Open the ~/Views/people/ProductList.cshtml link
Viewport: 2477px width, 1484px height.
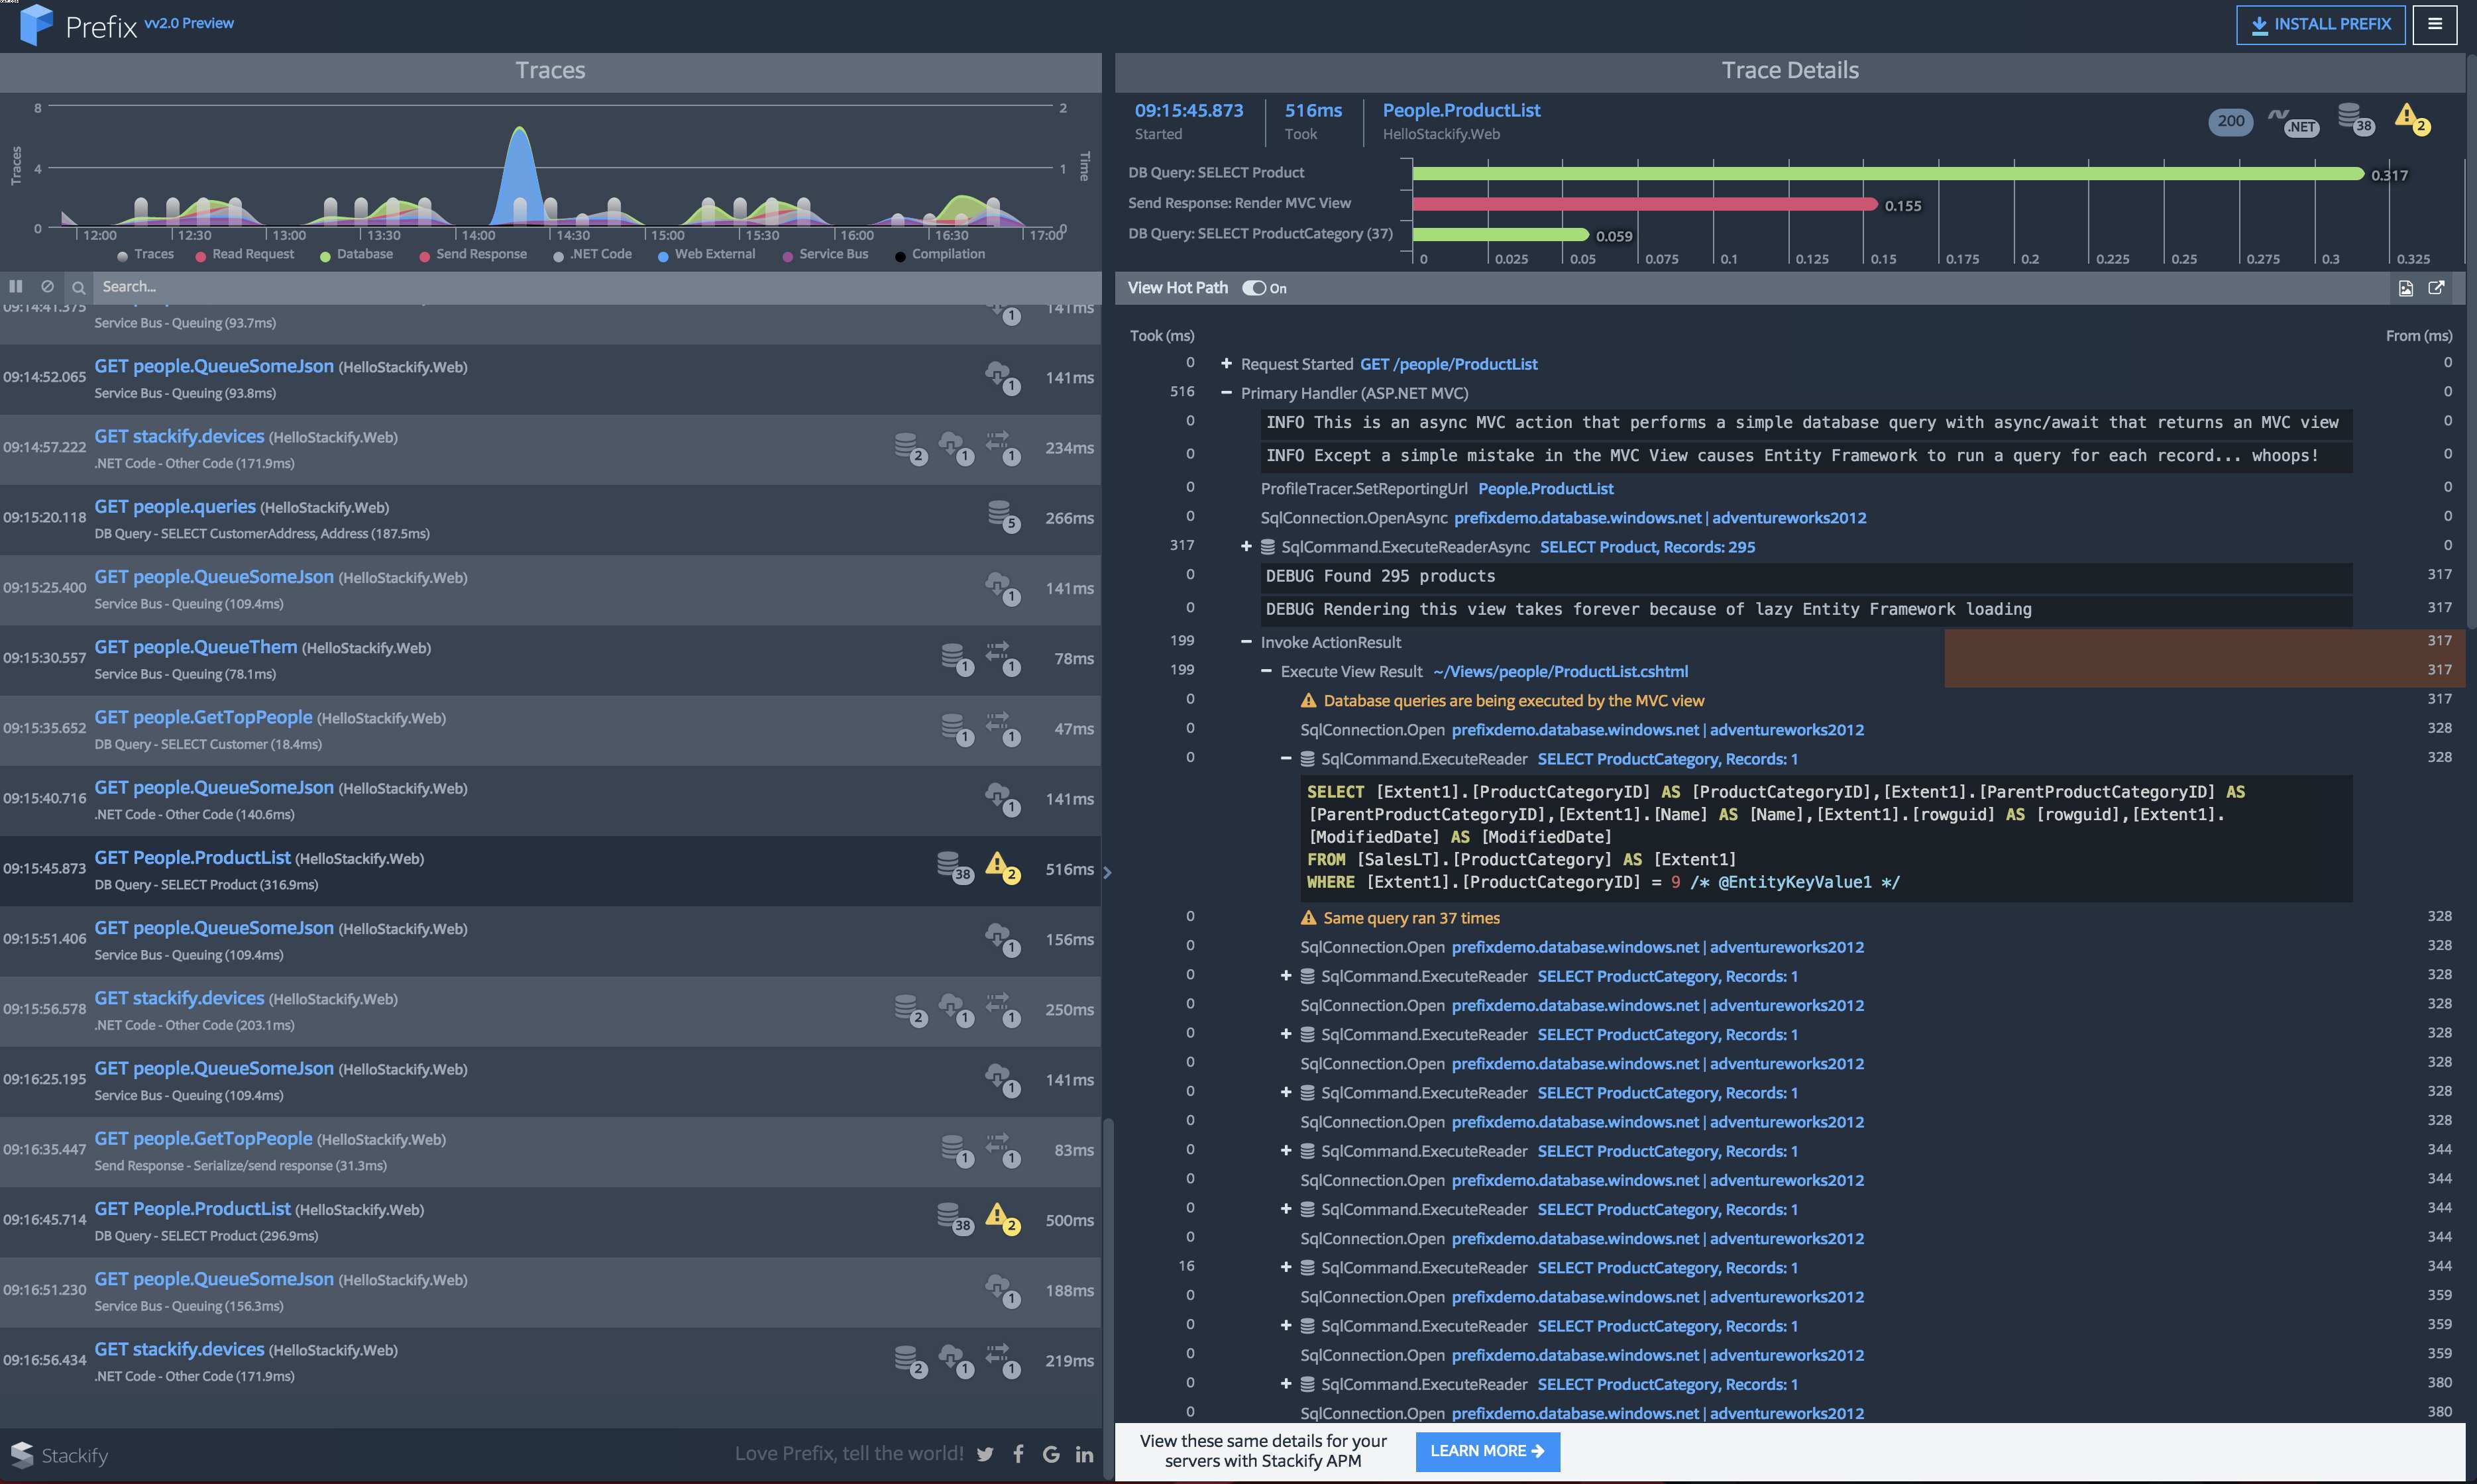pyautogui.click(x=1560, y=671)
